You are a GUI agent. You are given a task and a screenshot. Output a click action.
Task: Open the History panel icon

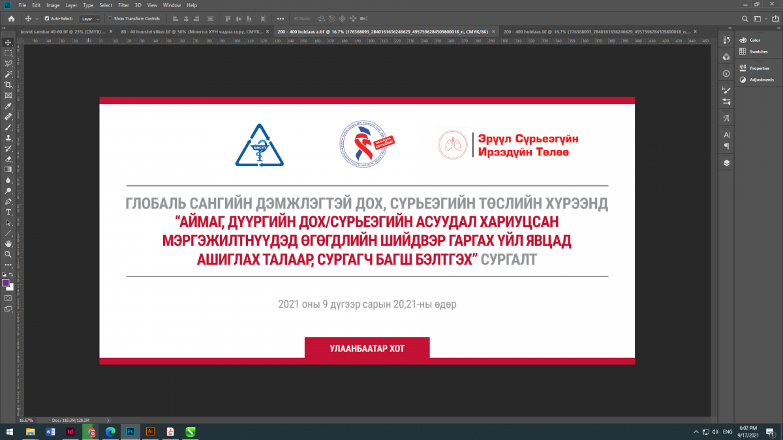click(726, 41)
